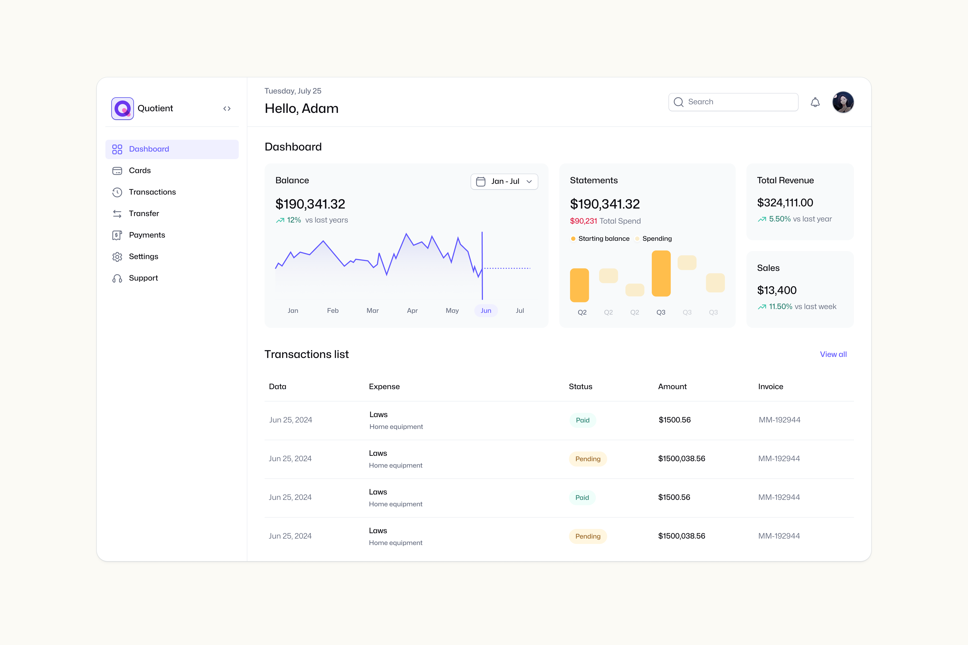Click the vertical Jun marker line on chart

coord(482,266)
